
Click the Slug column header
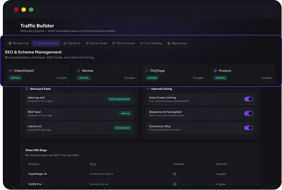[93, 164]
